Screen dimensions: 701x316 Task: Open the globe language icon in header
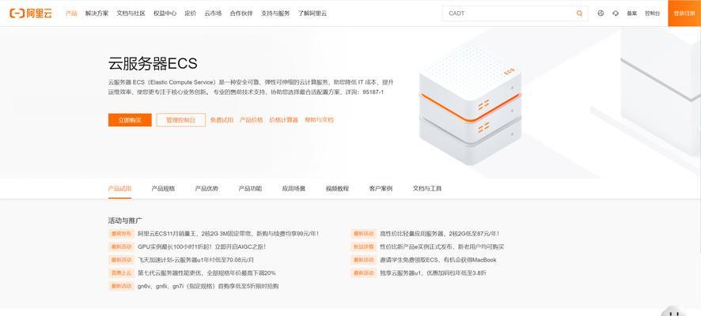(601, 13)
